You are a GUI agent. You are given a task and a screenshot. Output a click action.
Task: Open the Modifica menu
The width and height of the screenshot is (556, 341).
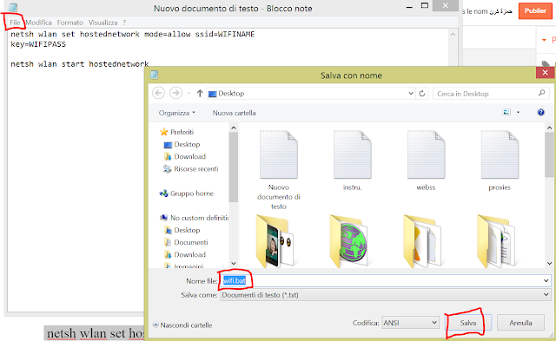(x=38, y=23)
